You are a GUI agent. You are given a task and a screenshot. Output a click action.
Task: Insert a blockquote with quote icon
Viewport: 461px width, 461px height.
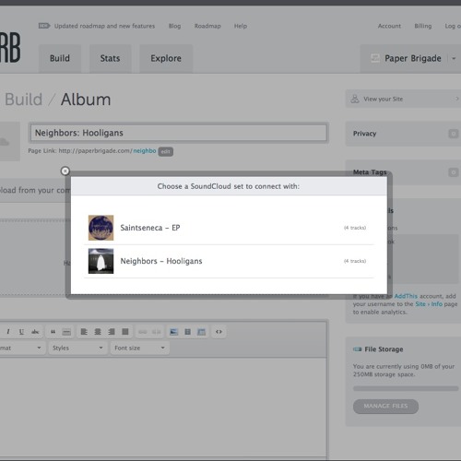tap(53, 332)
